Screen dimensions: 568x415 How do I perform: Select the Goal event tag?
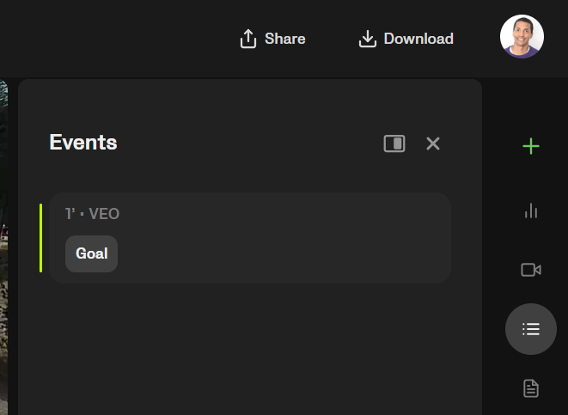coord(91,253)
